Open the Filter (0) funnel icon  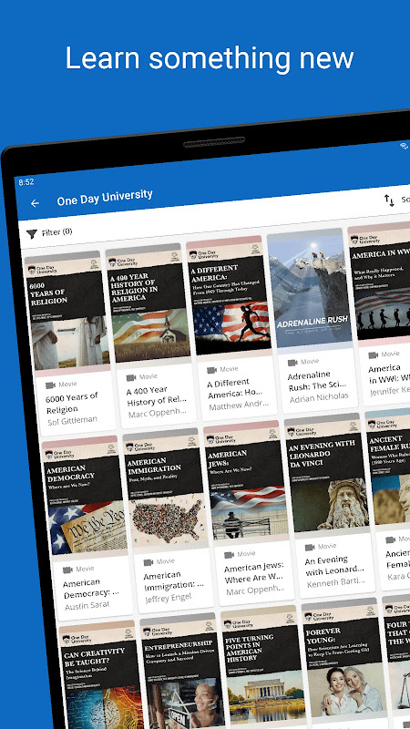coord(32,234)
